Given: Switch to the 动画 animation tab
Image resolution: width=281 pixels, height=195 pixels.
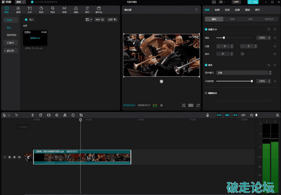Looking at the screenshot, I should tap(237, 10).
